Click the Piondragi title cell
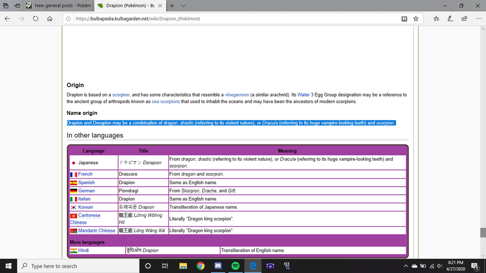The width and height of the screenshot is (486, 273). (143, 190)
